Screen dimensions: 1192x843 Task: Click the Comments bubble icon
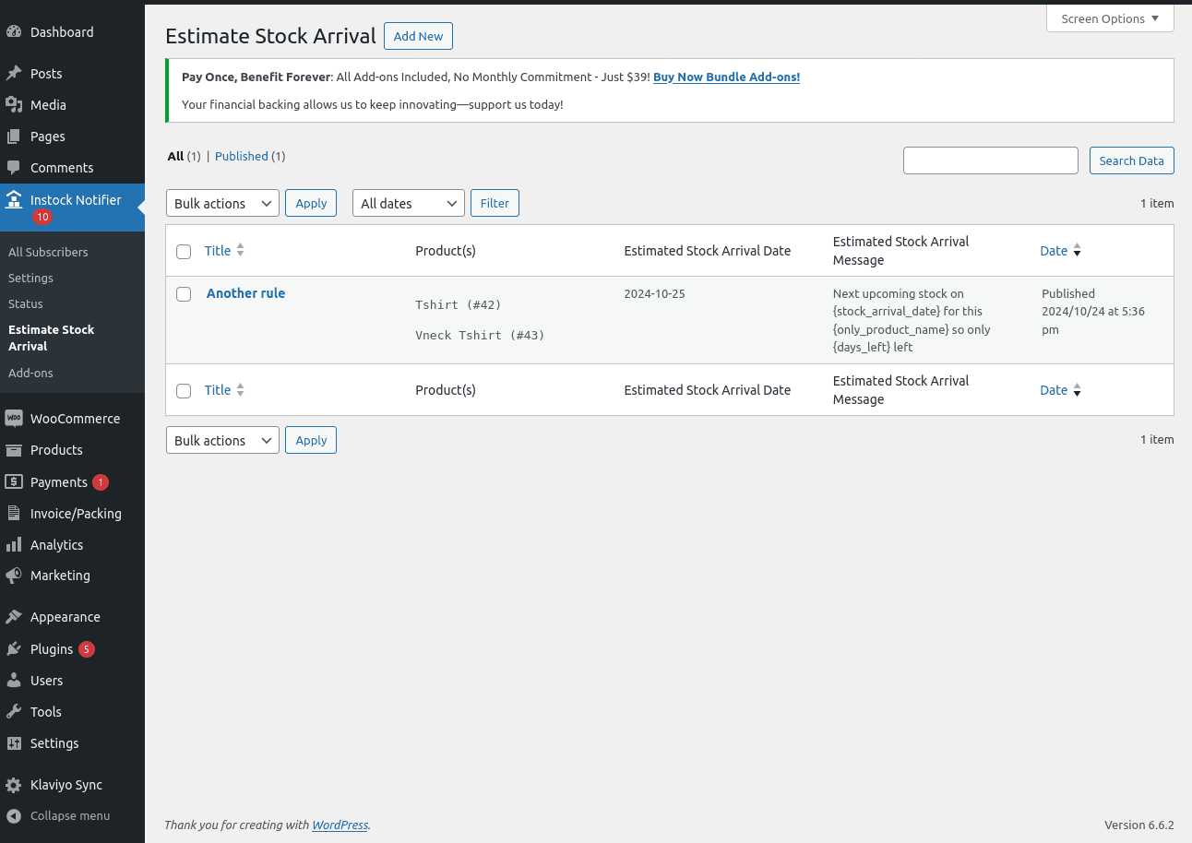tap(14, 167)
